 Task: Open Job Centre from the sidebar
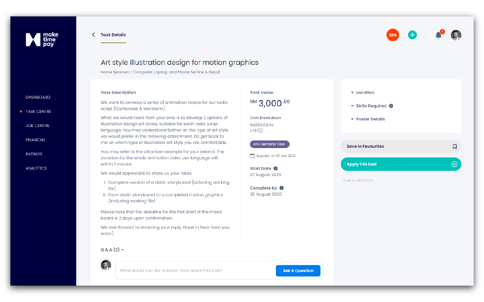[37, 126]
